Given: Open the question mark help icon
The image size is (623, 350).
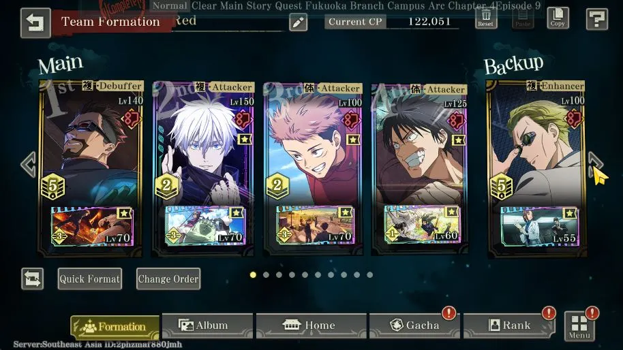Looking at the screenshot, I should (597, 18).
